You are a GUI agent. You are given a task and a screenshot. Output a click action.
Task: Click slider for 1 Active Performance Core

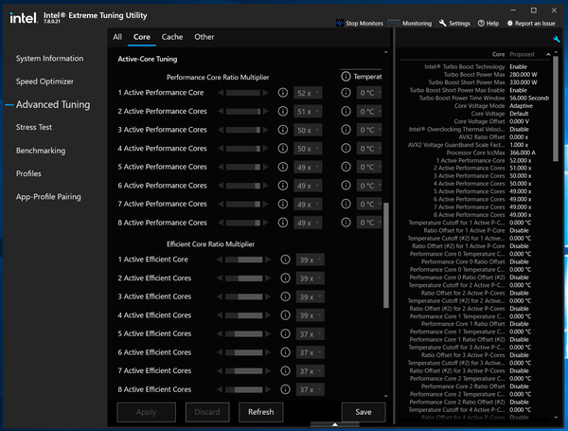(x=243, y=93)
